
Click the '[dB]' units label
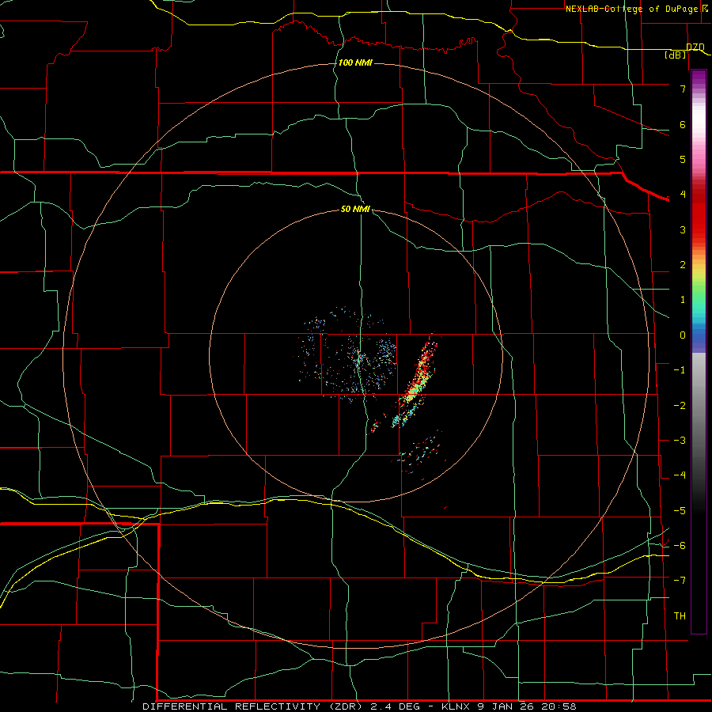point(676,55)
